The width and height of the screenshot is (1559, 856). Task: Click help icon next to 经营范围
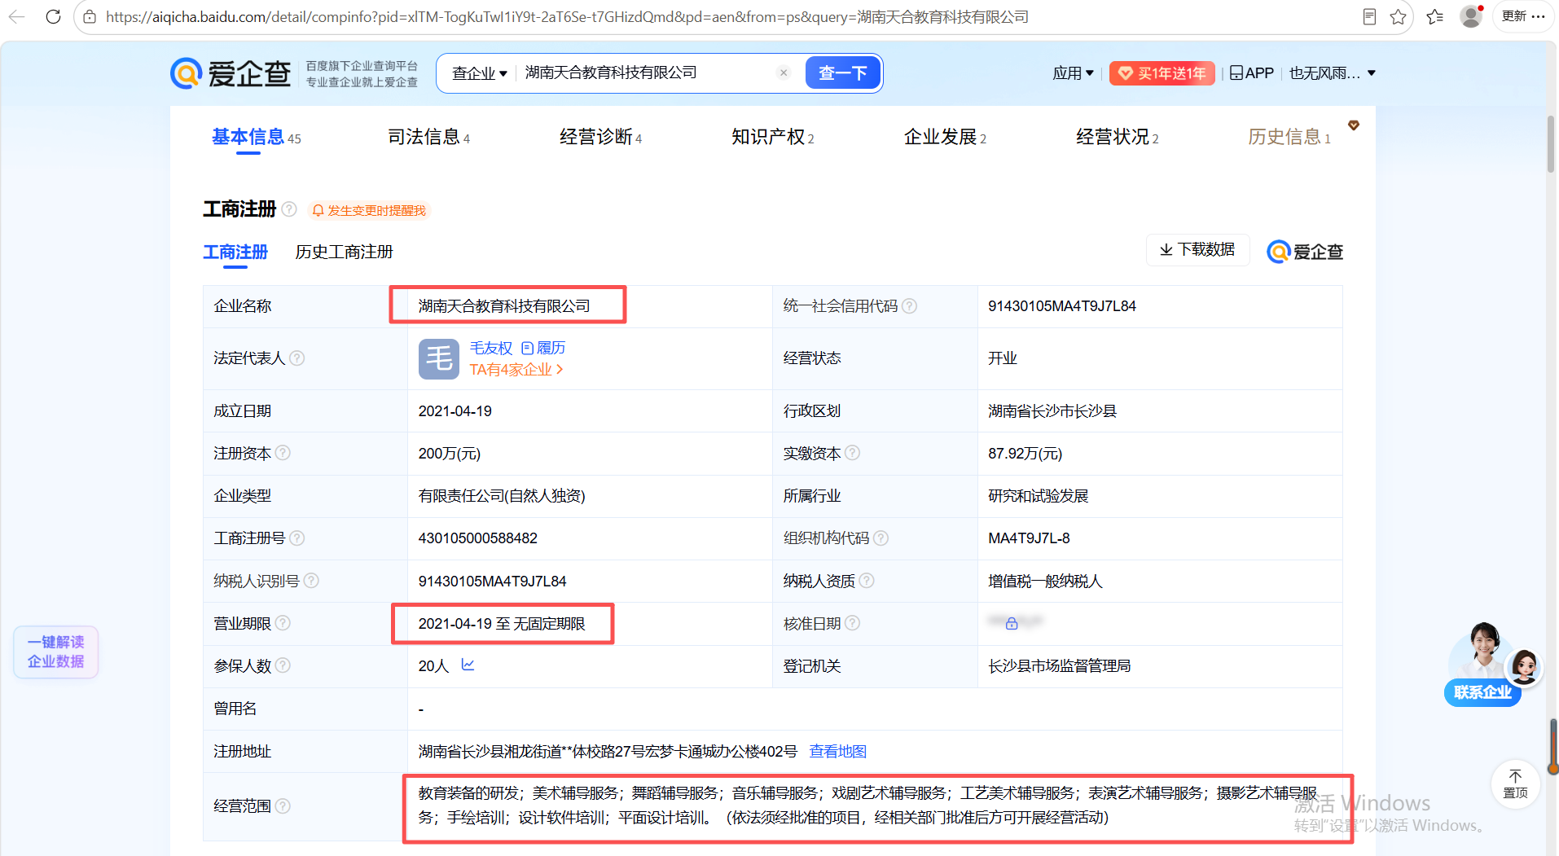click(x=283, y=806)
